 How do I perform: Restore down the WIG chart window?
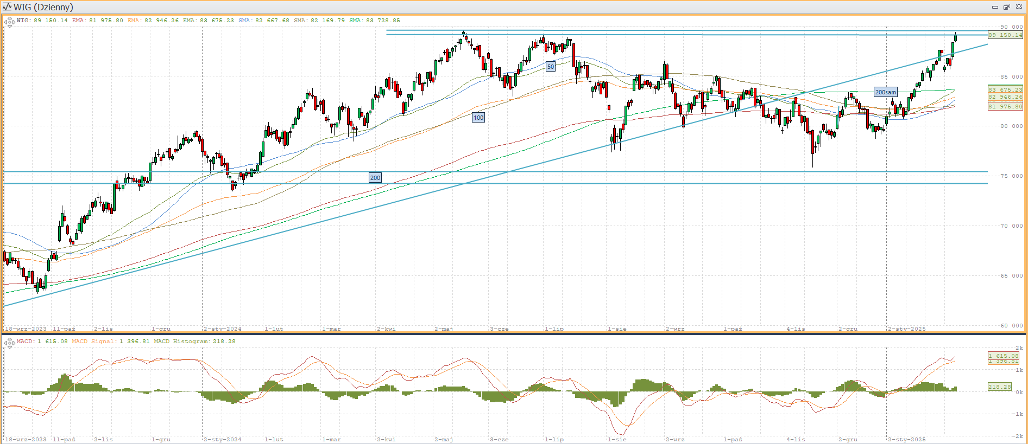pos(1006,7)
